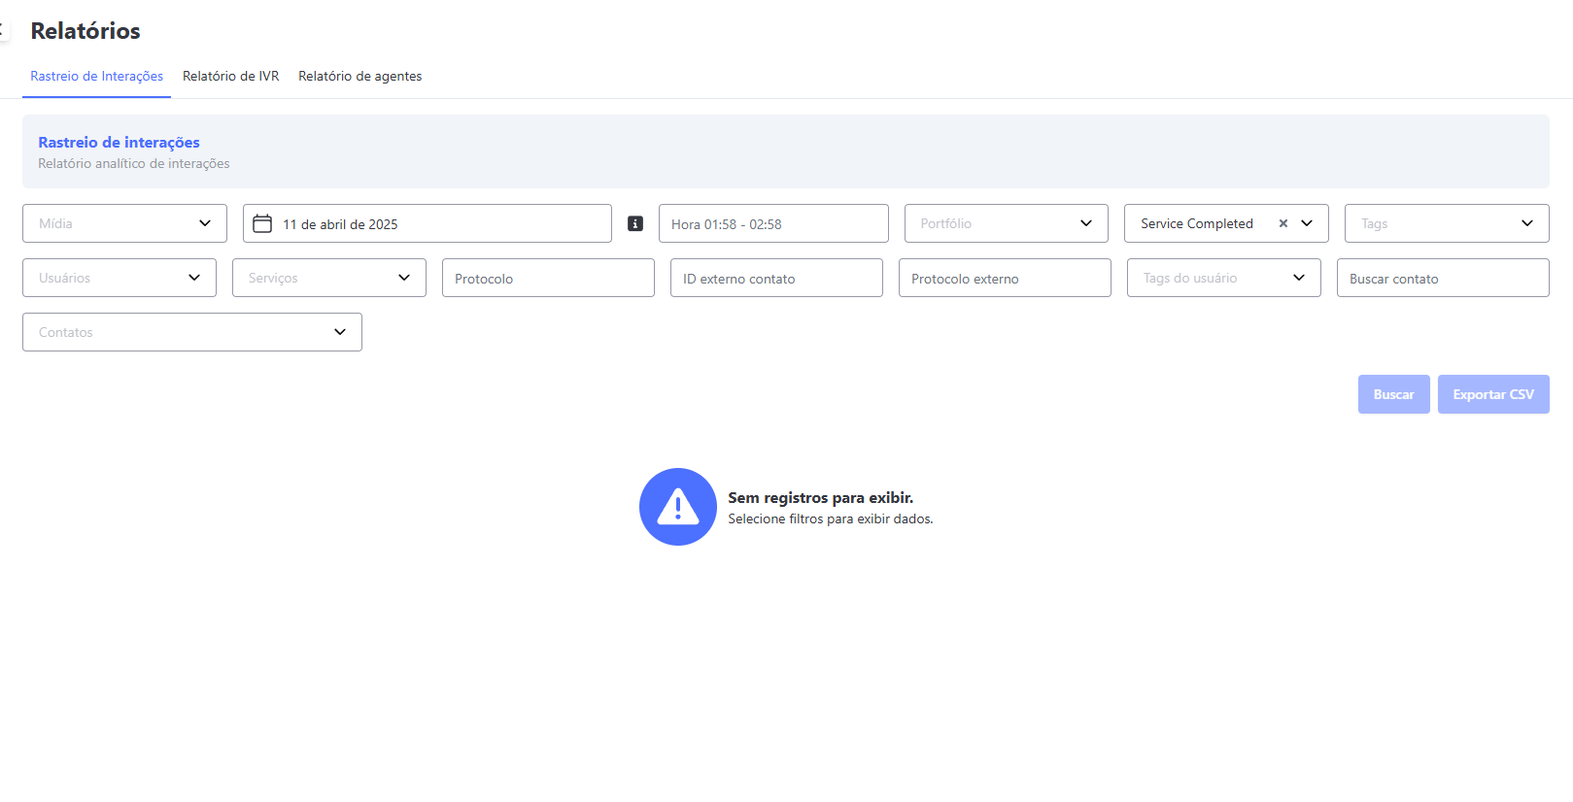
Task: Click the info icon beside date field
Action: click(x=635, y=223)
